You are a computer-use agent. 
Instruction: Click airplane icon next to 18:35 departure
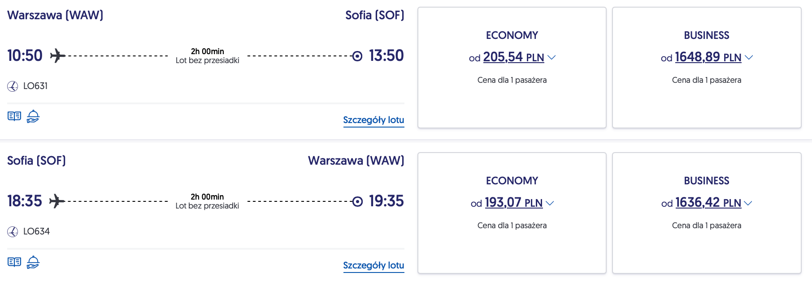point(57,201)
